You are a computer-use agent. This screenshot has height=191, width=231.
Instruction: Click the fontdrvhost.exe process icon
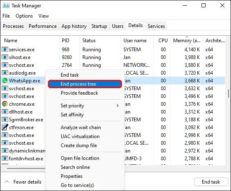pyautogui.click(x=5, y=159)
